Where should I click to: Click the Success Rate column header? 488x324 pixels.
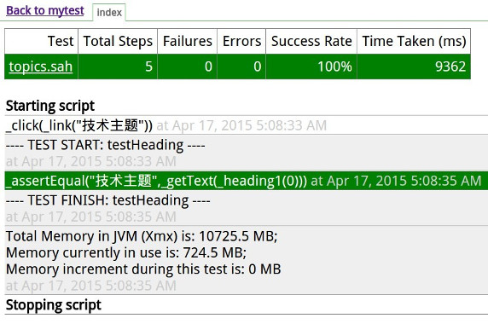pos(311,41)
